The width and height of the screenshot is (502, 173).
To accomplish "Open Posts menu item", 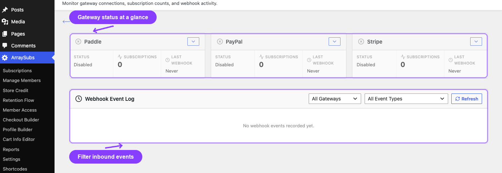I will [x=27, y=10].
